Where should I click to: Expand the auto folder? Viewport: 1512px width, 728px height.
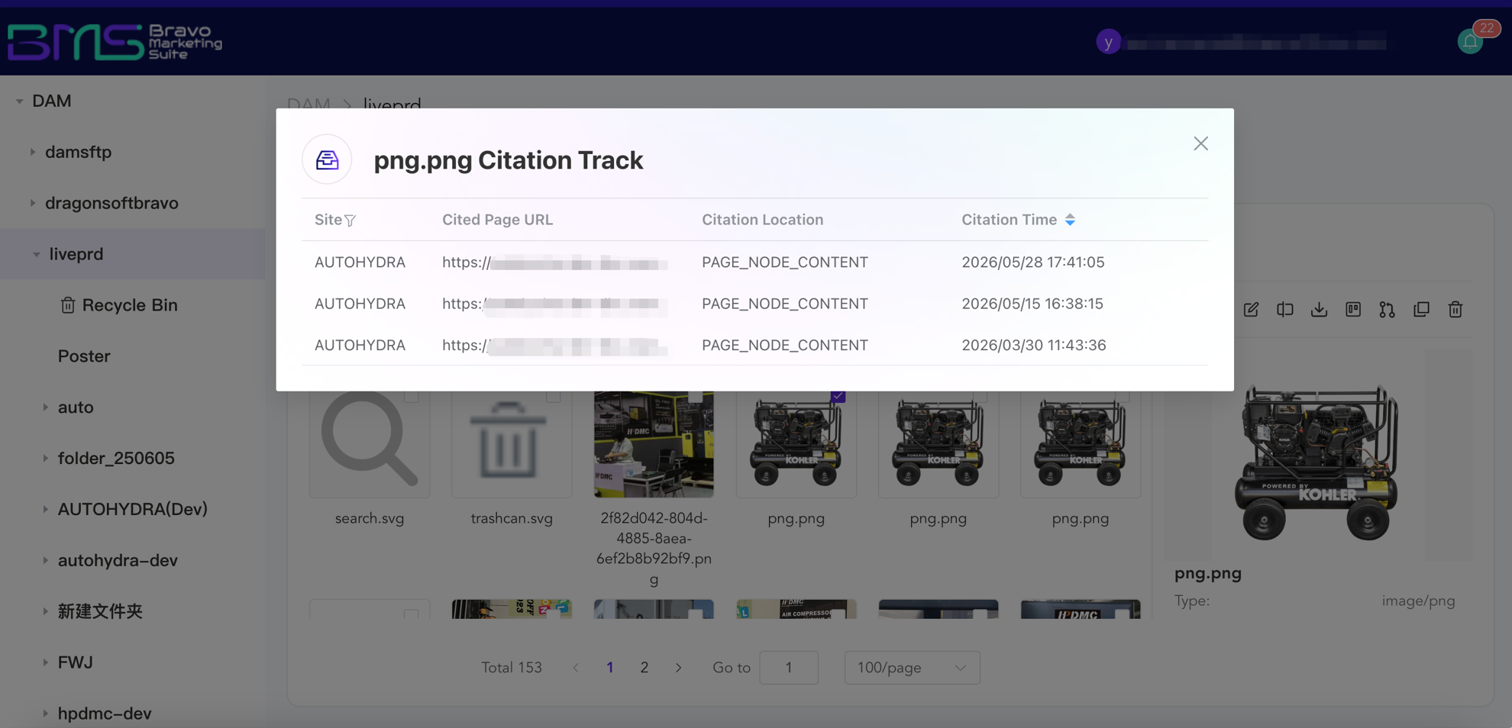pyautogui.click(x=46, y=407)
